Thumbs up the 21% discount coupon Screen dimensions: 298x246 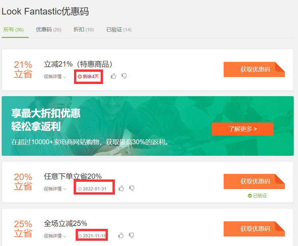113,76
